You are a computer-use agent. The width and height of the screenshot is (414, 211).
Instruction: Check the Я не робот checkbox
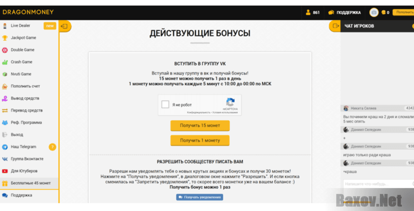tap(166, 105)
